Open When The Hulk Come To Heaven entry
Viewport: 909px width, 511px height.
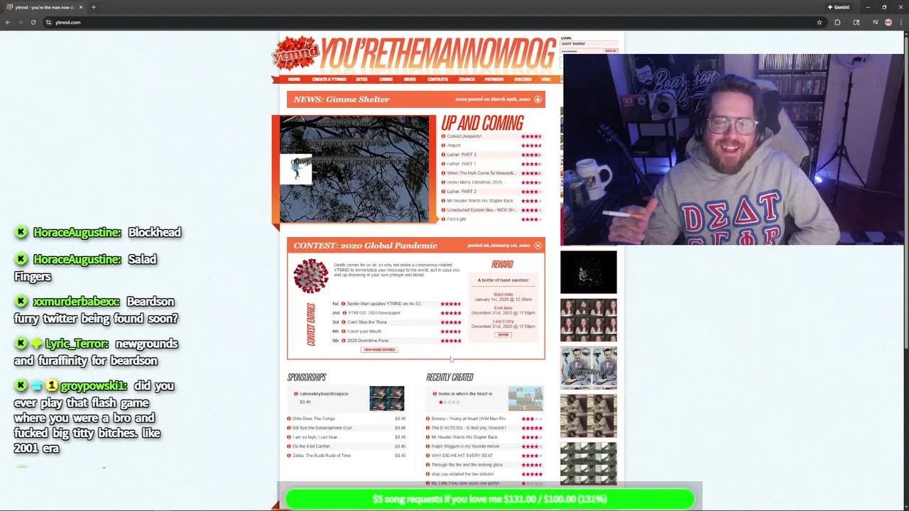481,173
